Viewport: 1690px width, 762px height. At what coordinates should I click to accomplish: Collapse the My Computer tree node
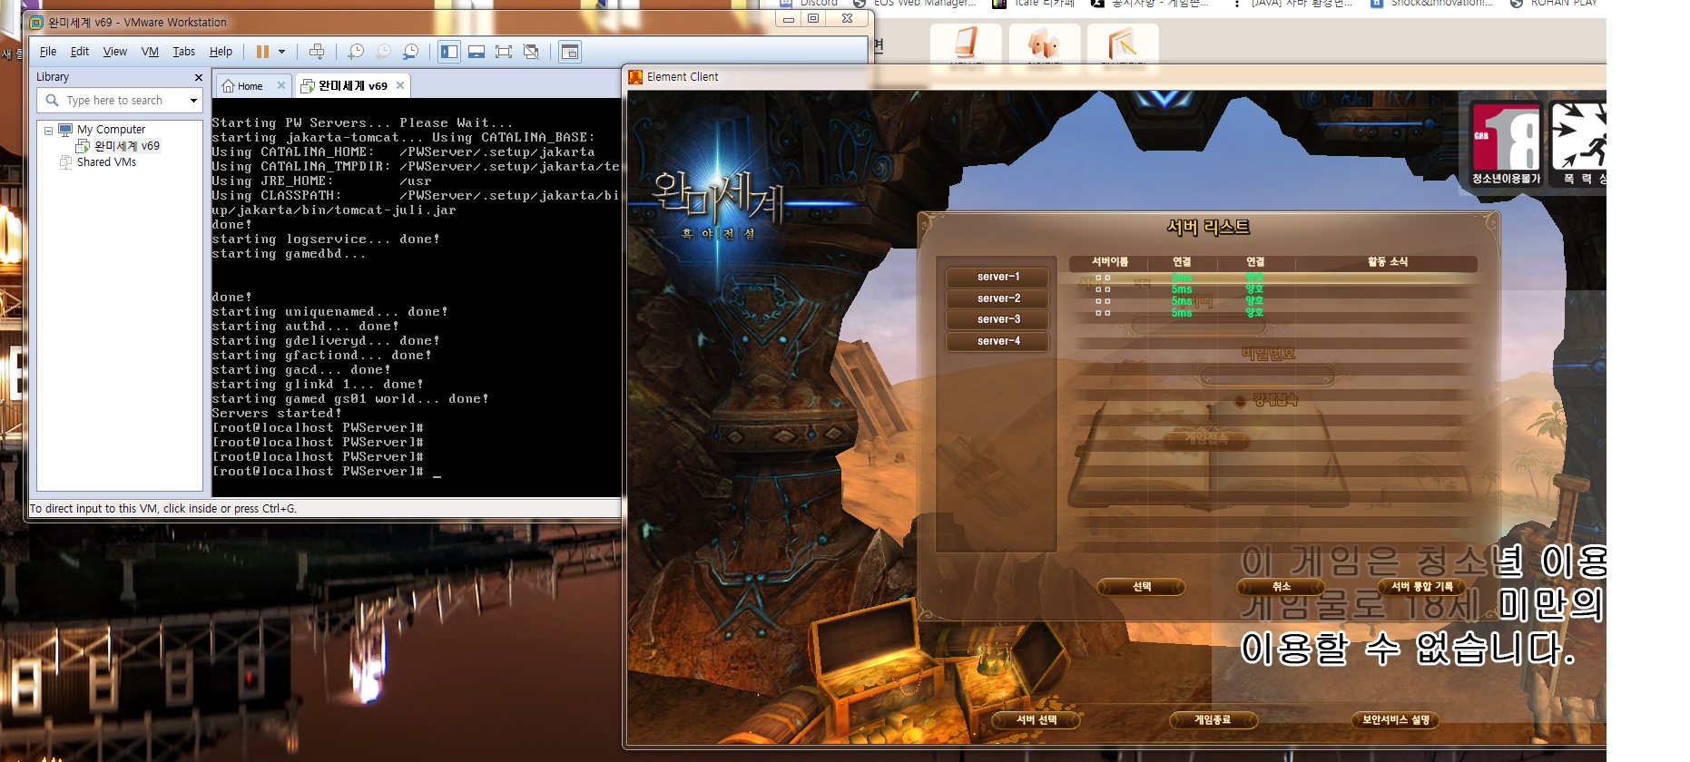(48, 131)
